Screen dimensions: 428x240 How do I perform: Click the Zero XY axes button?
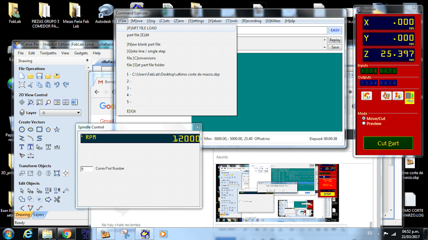tap(386, 96)
